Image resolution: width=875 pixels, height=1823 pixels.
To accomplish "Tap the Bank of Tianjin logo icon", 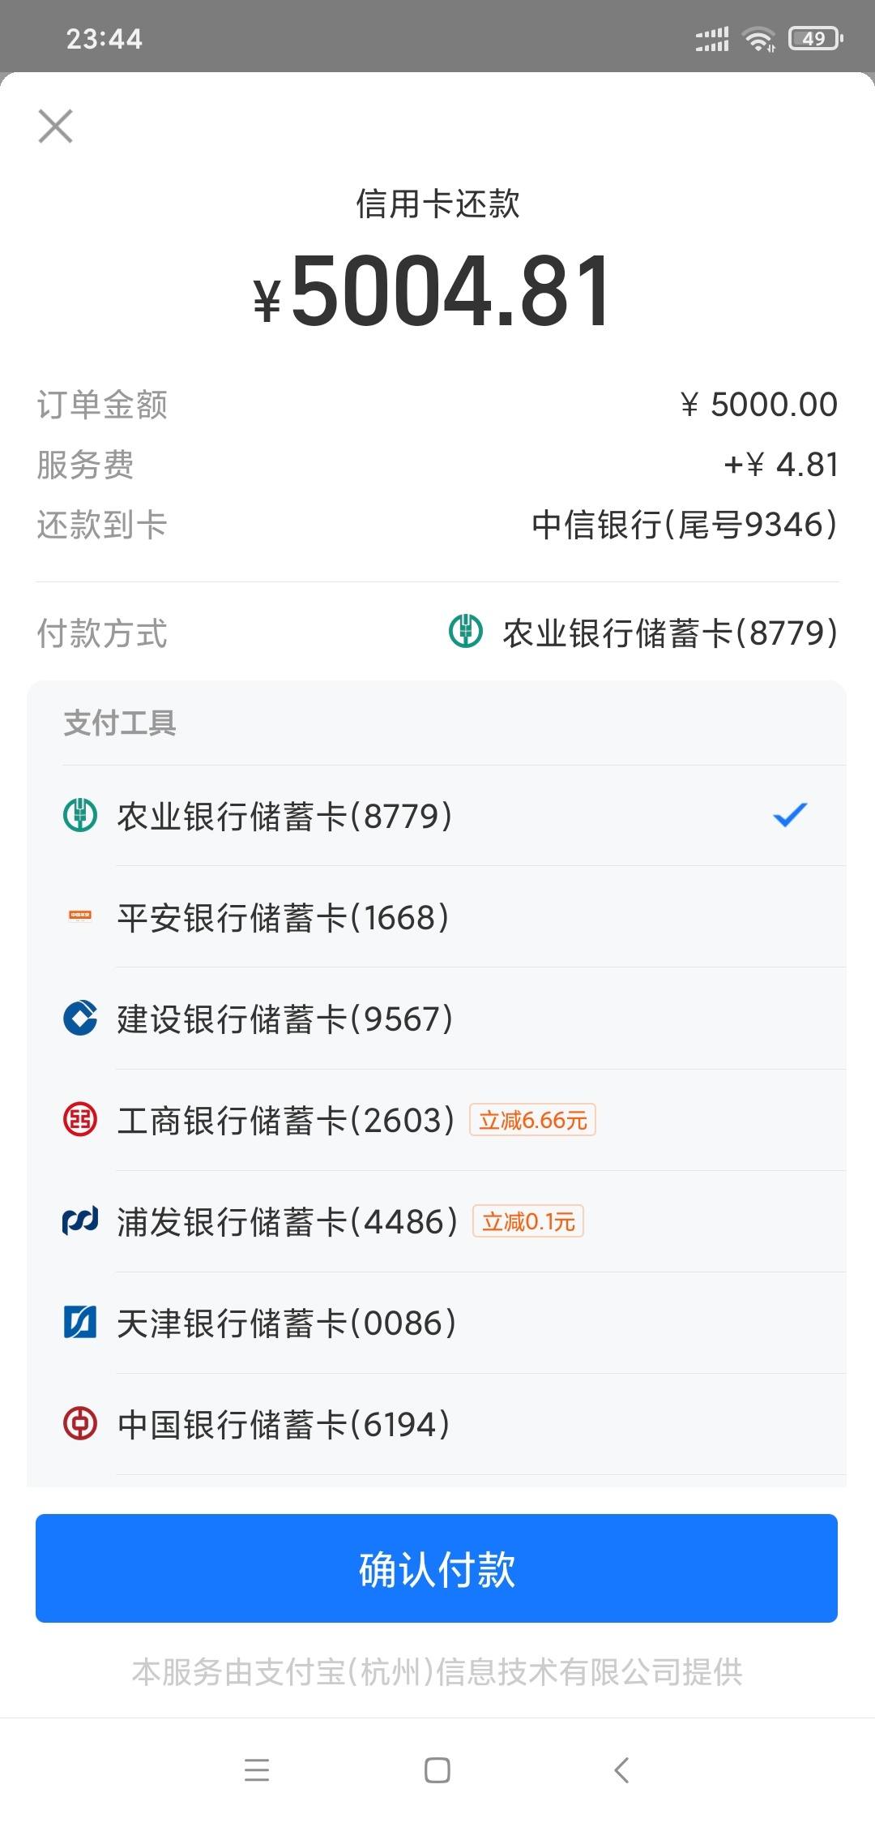I will point(80,1322).
